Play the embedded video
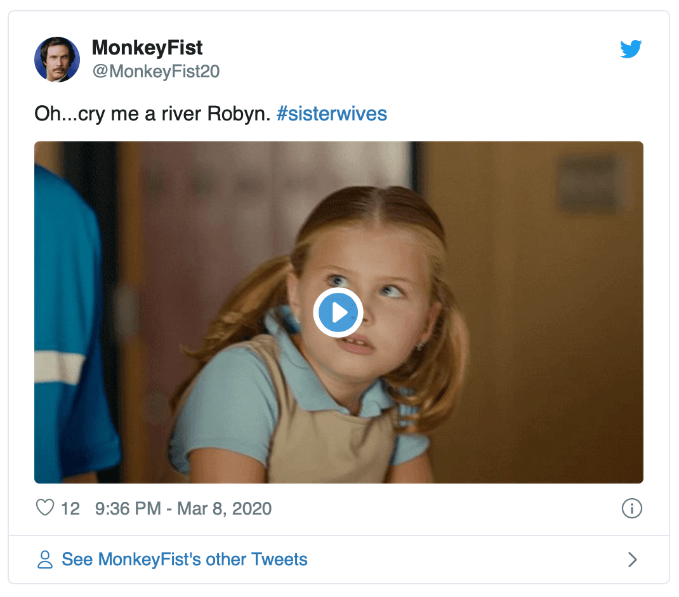This screenshot has width=679, height=597. (338, 312)
